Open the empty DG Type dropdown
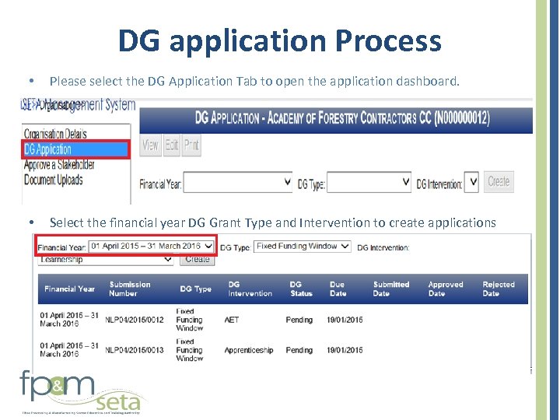Image resolution: width=560 pixels, height=420 pixels. click(x=369, y=183)
